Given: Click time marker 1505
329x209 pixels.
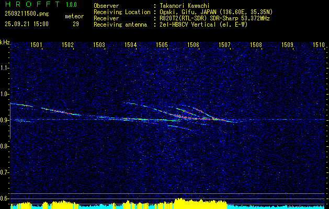Looking at the screenshot, I should pyautogui.click(x=162, y=44).
